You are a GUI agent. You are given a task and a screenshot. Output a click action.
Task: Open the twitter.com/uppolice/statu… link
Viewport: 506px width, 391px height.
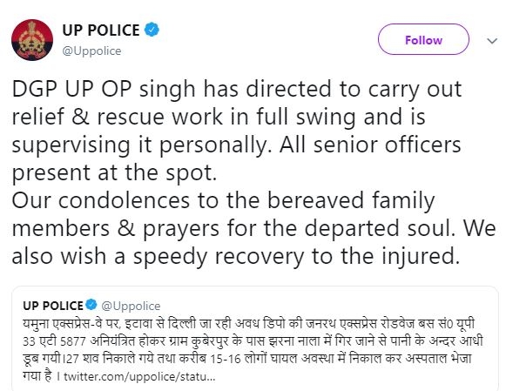point(139,376)
